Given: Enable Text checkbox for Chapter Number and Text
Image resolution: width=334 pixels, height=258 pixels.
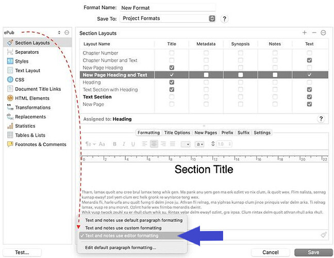Looking at the screenshot, I should pyautogui.click(x=309, y=60).
